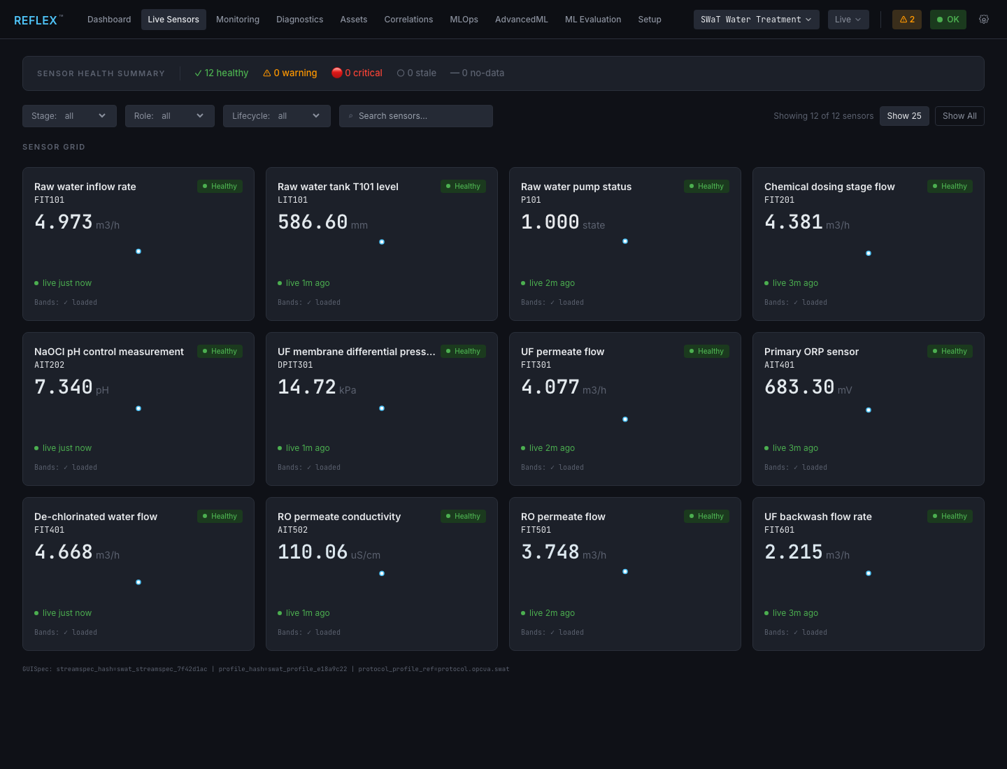
Task: Open the Role filter dropdown
Action: [x=169, y=116]
